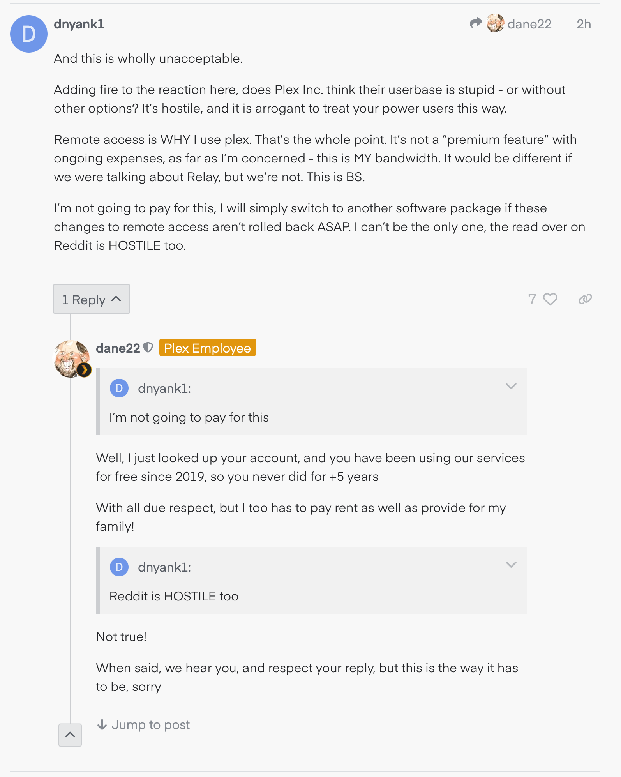Screen dimensions: 621x777
Task: Open dane22 username in the reply
Action: pos(118,348)
